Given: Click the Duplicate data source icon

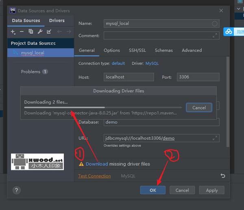Looking at the screenshot, I should click(31, 32).
